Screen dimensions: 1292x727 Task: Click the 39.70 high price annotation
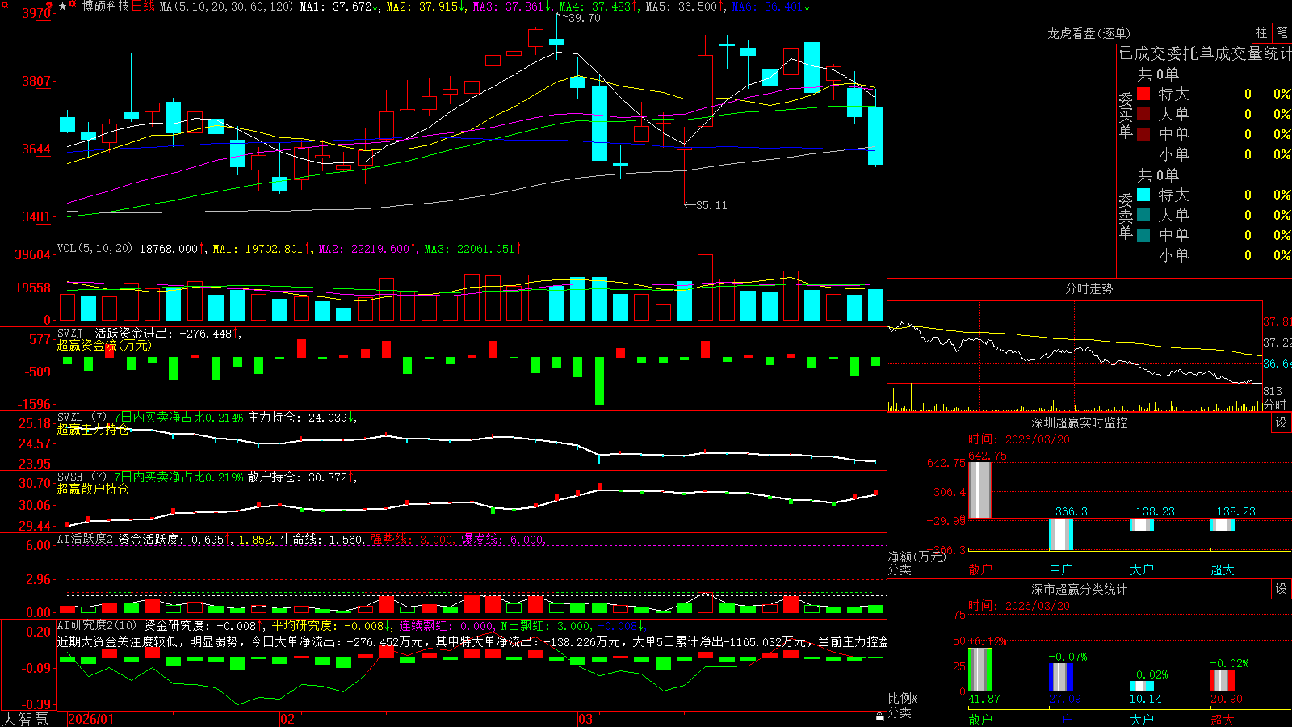point(585,18)
